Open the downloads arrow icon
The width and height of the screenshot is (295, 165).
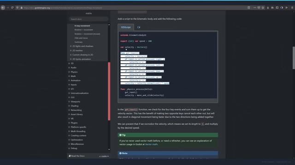268,8
